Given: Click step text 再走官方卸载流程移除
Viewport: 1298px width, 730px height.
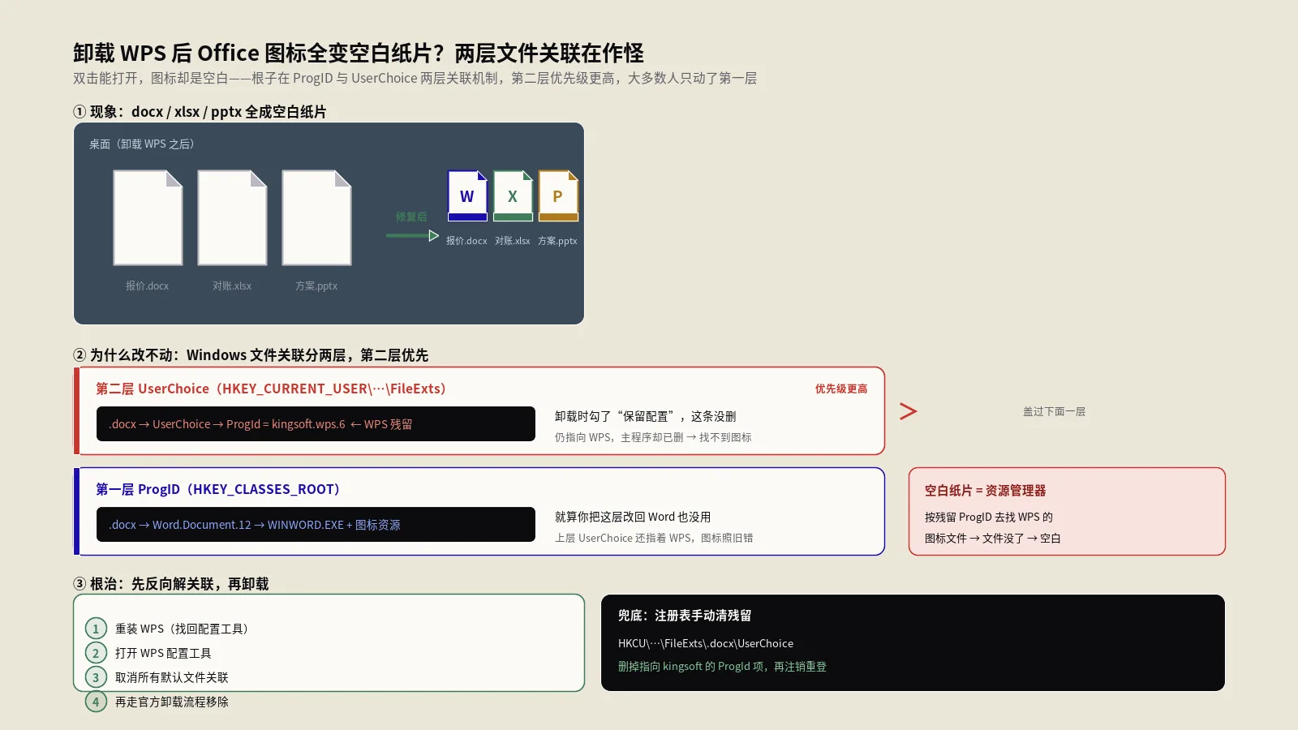Looking at the screenshot, I should pos(172,702).
